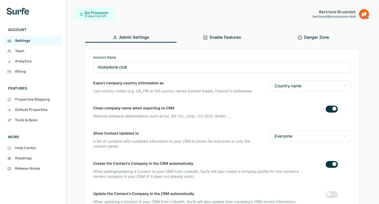
Task: Click the Export company country information label
Action: 128,83
